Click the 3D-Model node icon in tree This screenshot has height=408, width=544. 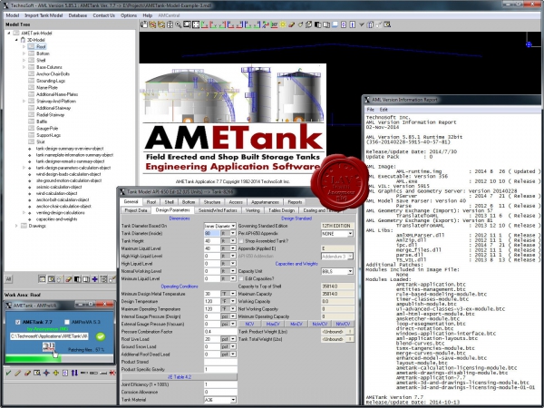pyautogui.click(x=23, y=40)
